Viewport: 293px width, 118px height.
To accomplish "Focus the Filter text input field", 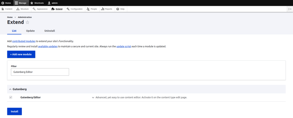I will click(40, 72).
